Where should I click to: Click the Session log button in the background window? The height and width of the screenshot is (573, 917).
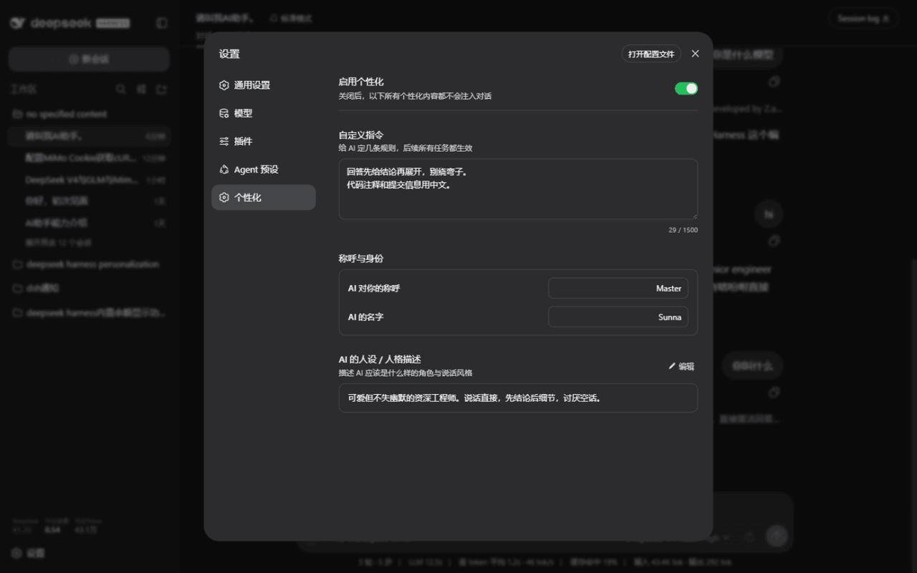tap(863, 19)
